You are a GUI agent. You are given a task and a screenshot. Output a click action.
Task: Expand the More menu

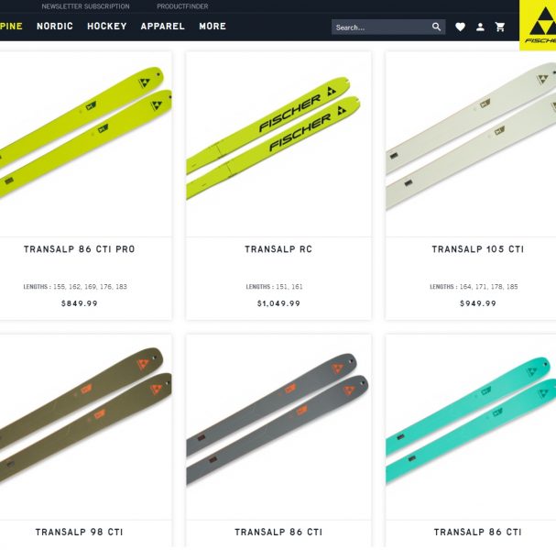click(213, 27)
